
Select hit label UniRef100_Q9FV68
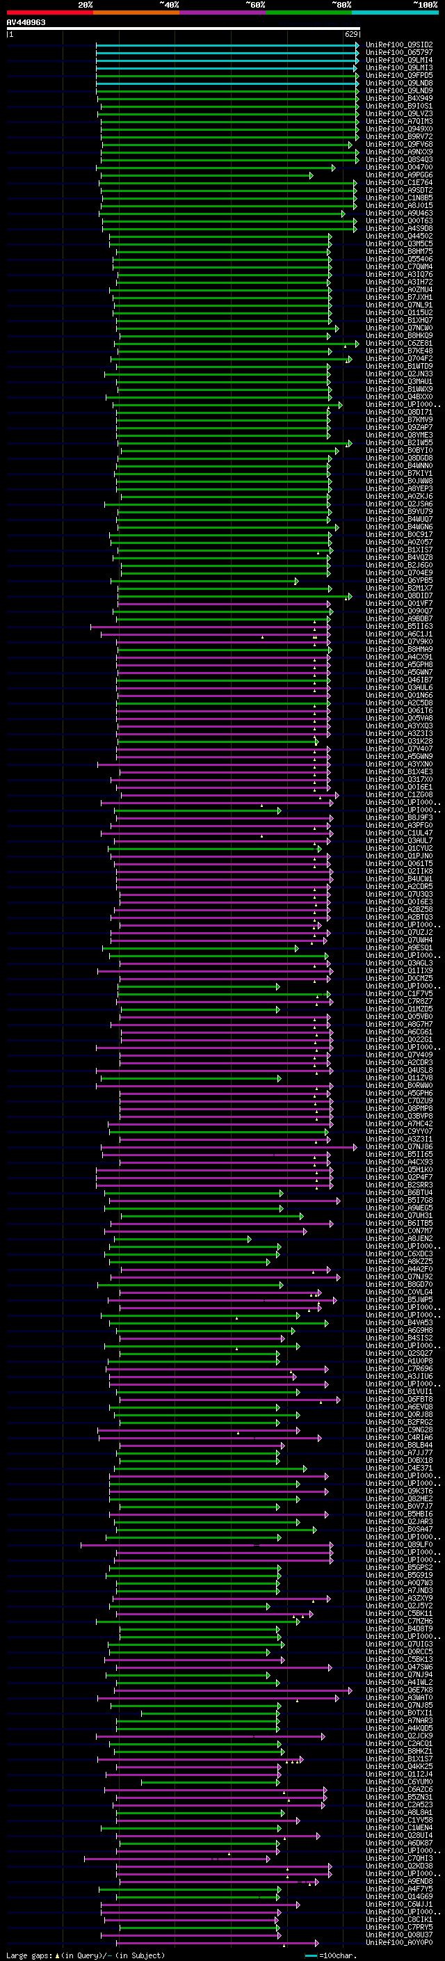click(399, 144)
